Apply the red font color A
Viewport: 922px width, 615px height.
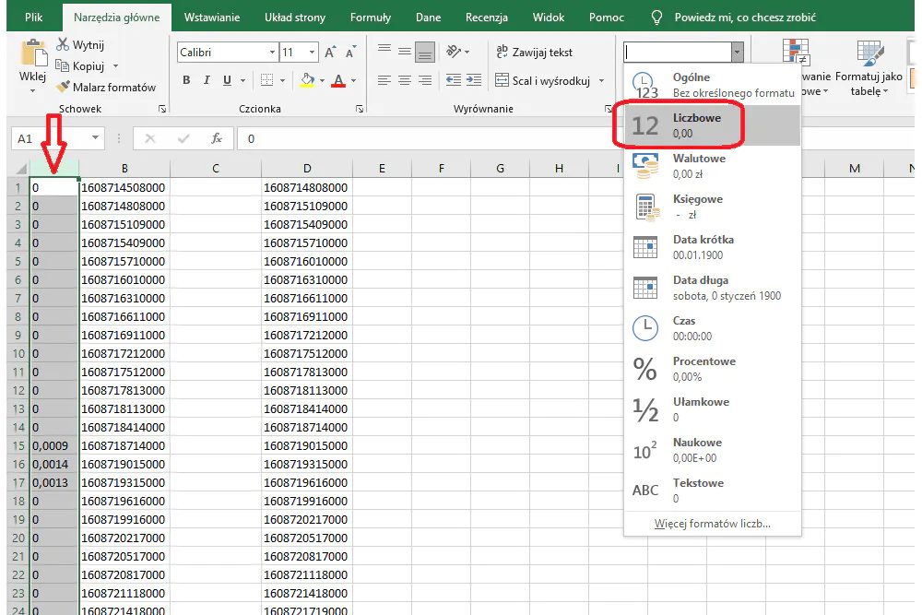click(x=338, y=80)
